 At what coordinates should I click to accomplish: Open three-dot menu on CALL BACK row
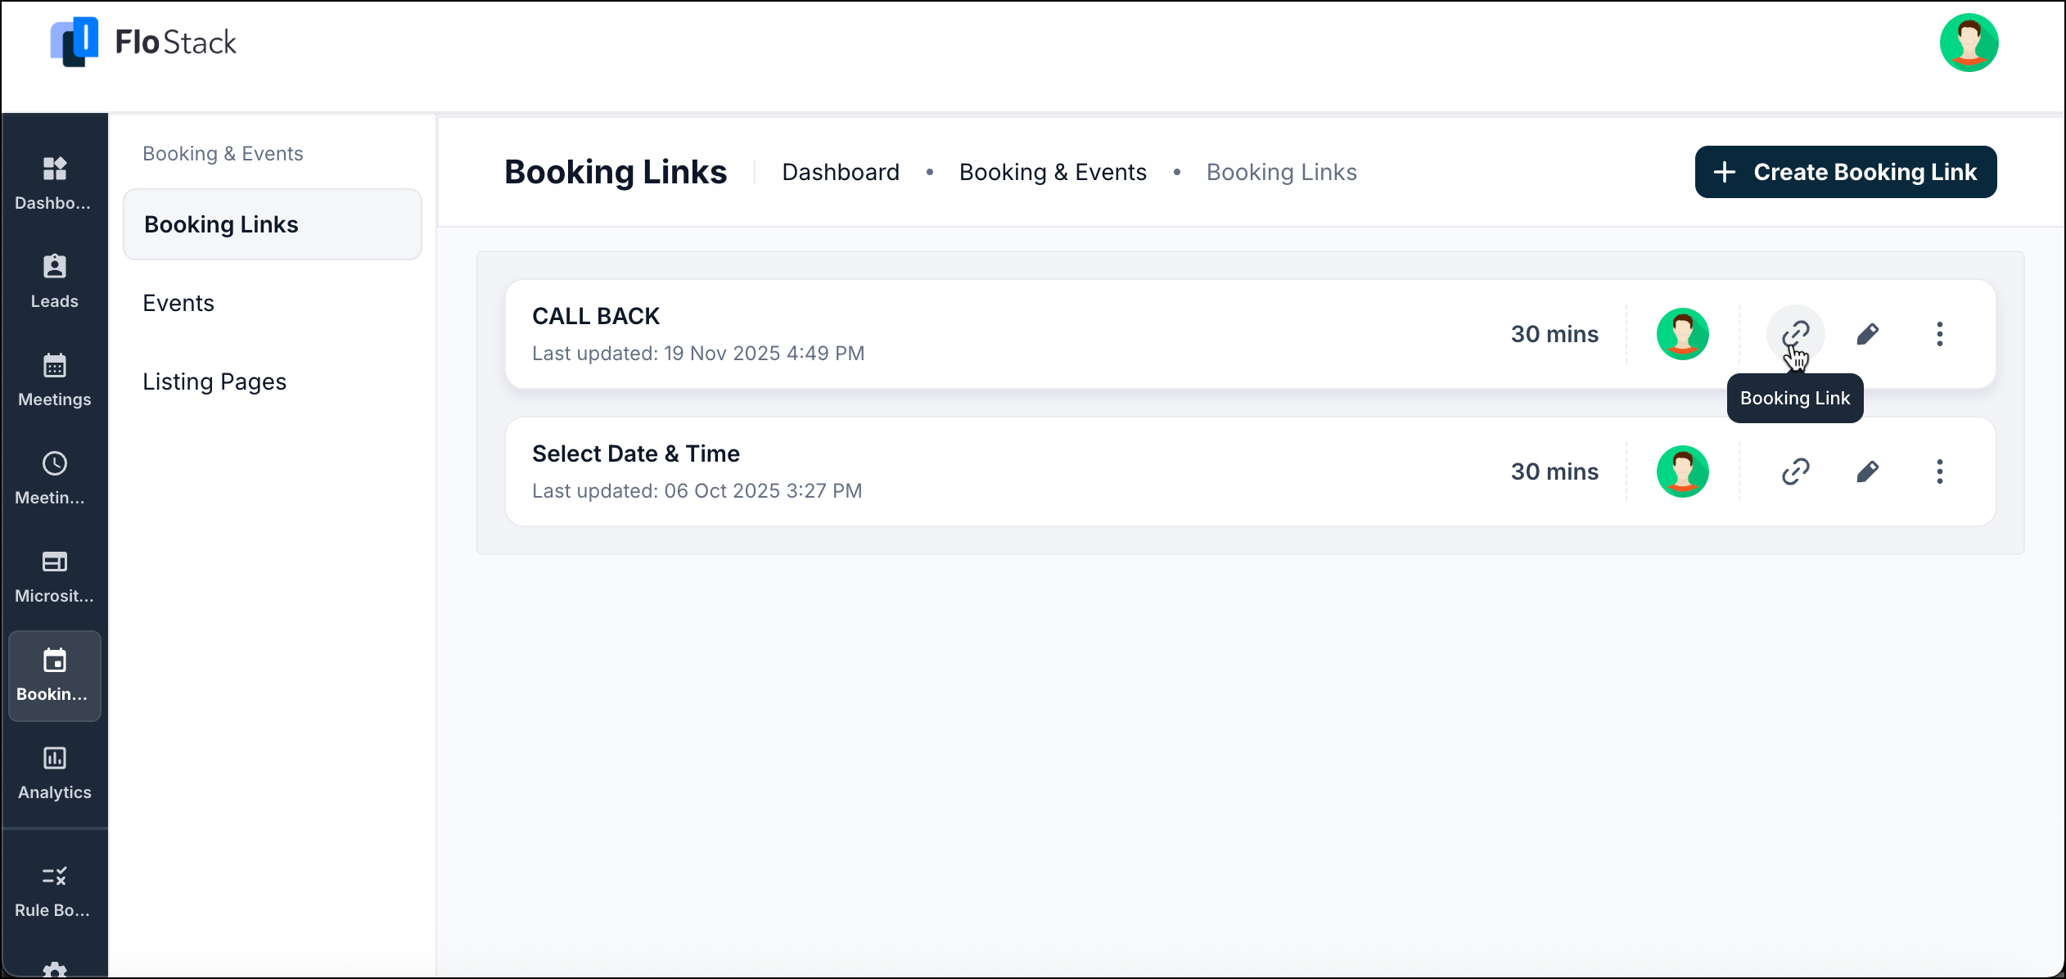(1941, 333)
